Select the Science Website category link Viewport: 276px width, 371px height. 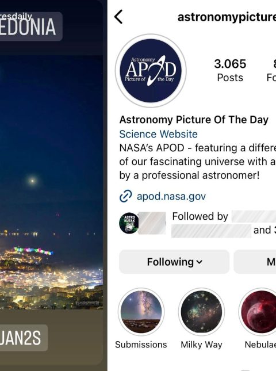click(158, 134)
